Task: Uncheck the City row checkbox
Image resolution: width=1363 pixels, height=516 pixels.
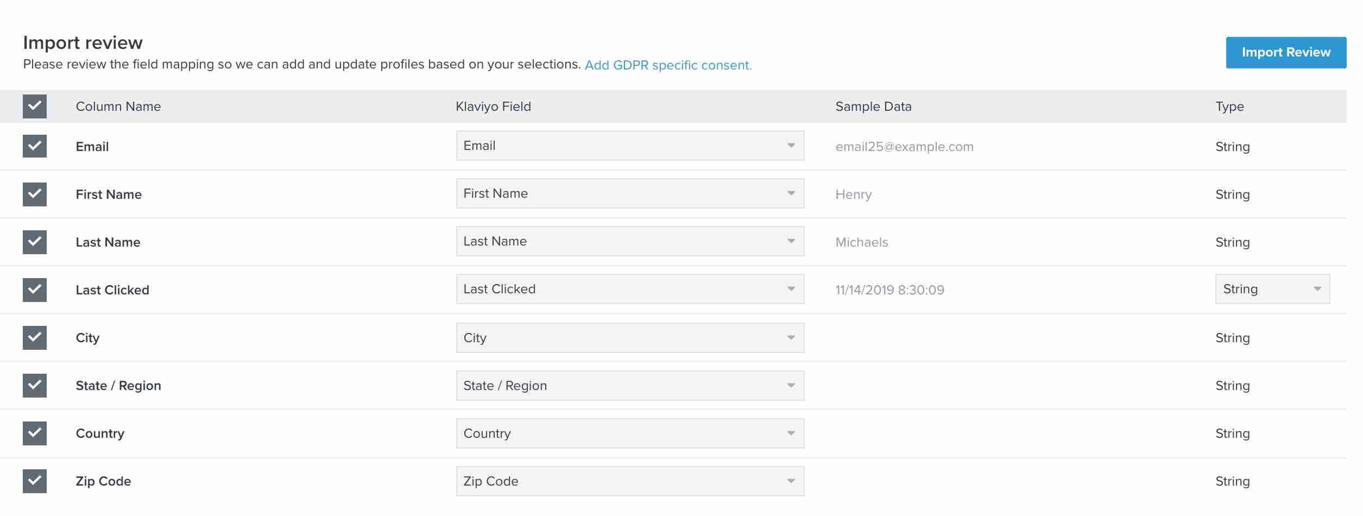Action: [x=34, y=337]
